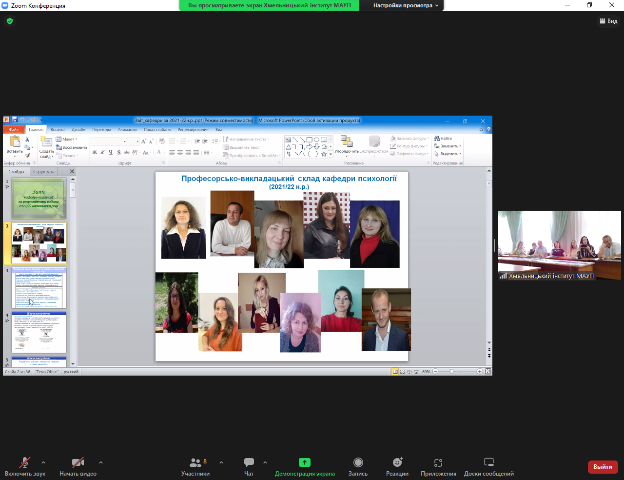
Task: Unmute the microphone with Включить звук
Action: click(25, 467)
